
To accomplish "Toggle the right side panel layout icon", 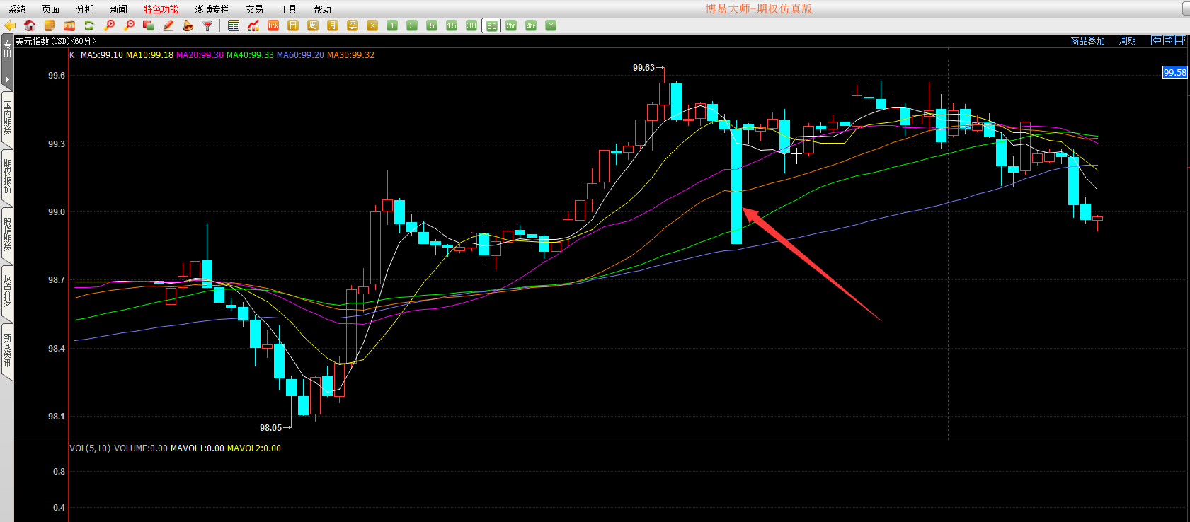I will pyautogui.click(x=1181, y=40).
